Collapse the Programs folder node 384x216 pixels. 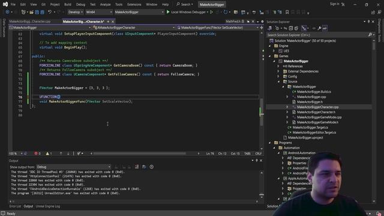click(269, 143)
